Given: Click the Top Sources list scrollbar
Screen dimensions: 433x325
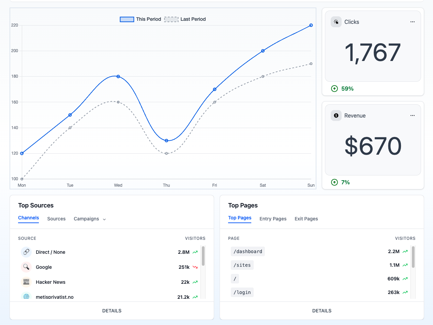Looking at the screenshot, I should pyautogui.click(x=203, y=256).
